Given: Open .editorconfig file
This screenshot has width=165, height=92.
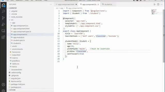Looking at the screenshot, I should (x=16, y=72).
